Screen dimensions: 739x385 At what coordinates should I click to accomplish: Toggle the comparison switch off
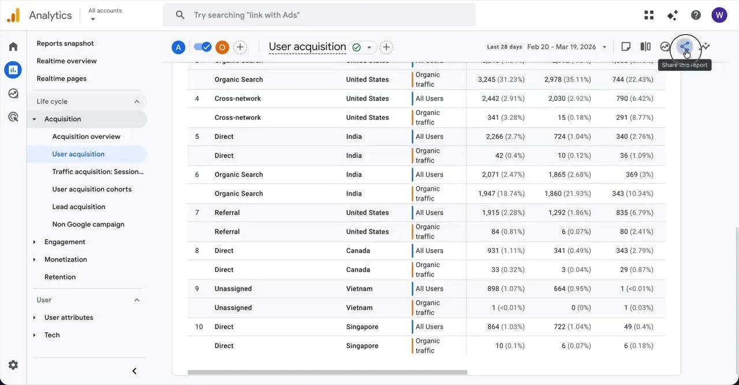point(202,47)
